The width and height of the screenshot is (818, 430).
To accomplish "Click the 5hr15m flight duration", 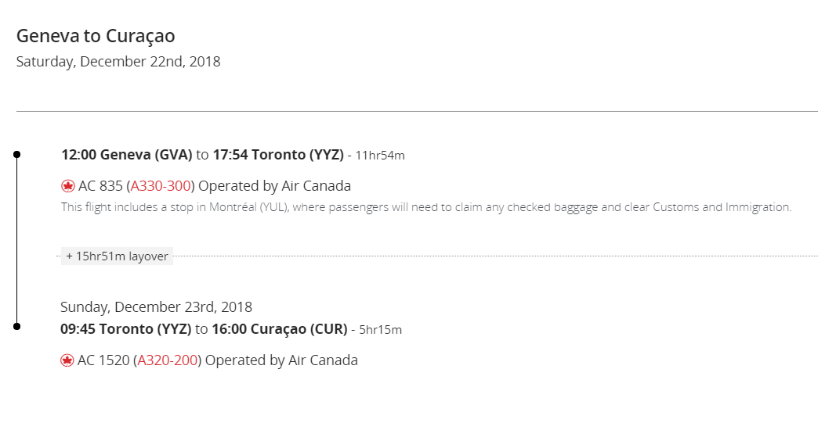I will point(380,330).
